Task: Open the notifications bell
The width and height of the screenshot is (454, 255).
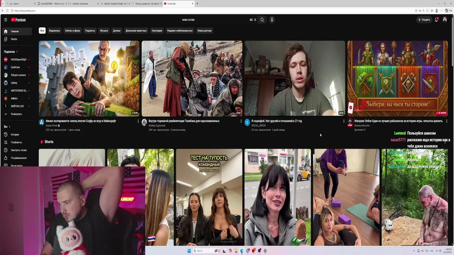Action: (x=436, y=20)
